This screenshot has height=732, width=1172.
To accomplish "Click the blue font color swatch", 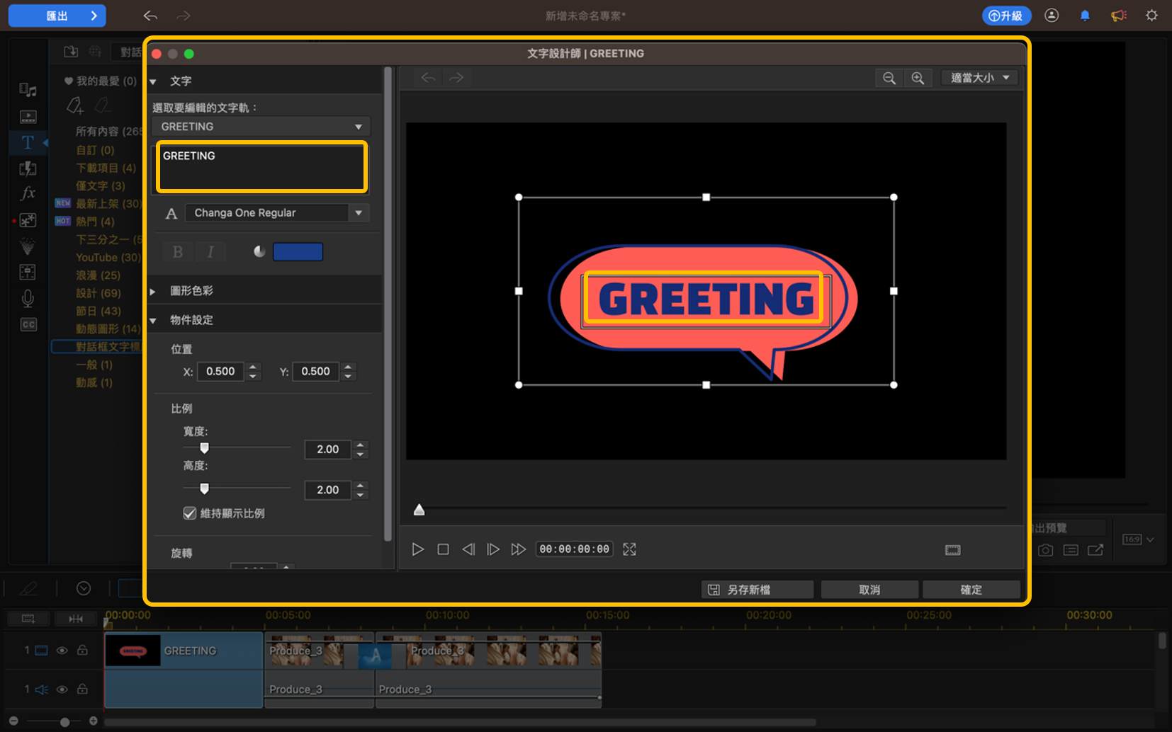I will click(x=298, y=252).
